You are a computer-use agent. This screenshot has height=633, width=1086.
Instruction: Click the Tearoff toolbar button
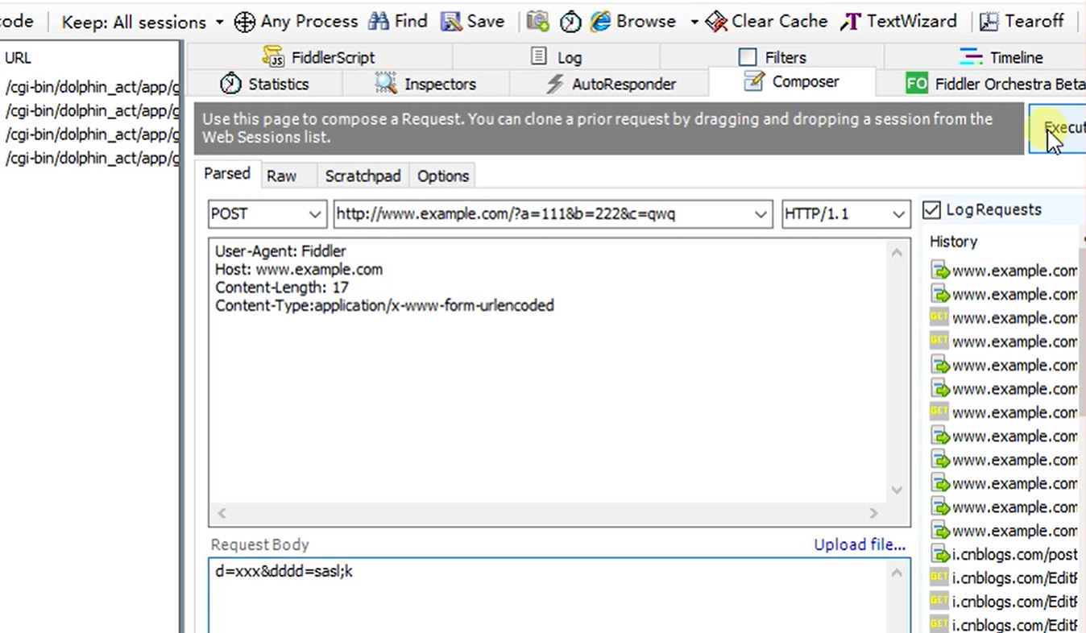pos(1022,21)
